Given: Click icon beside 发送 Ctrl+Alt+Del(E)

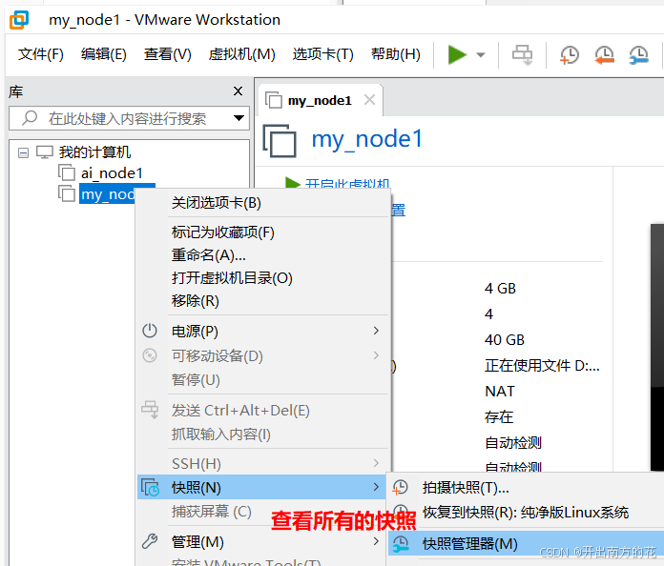Looking at the screenshot, I should point(150,410).
